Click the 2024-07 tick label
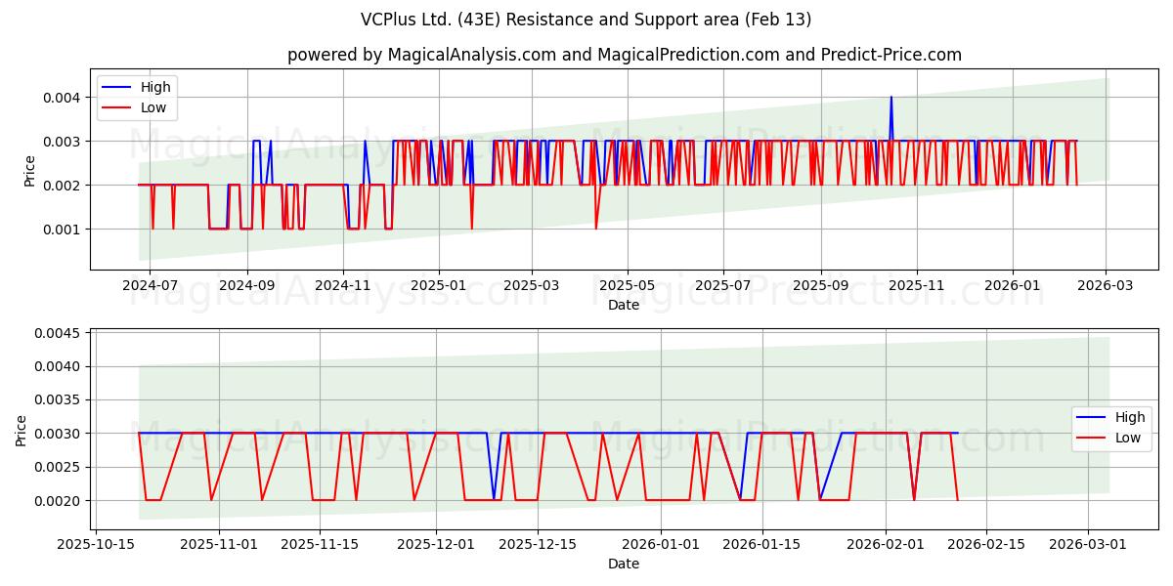Image resolution: width=1173 pixels, height=586 pixels. (x=150, y=286)
